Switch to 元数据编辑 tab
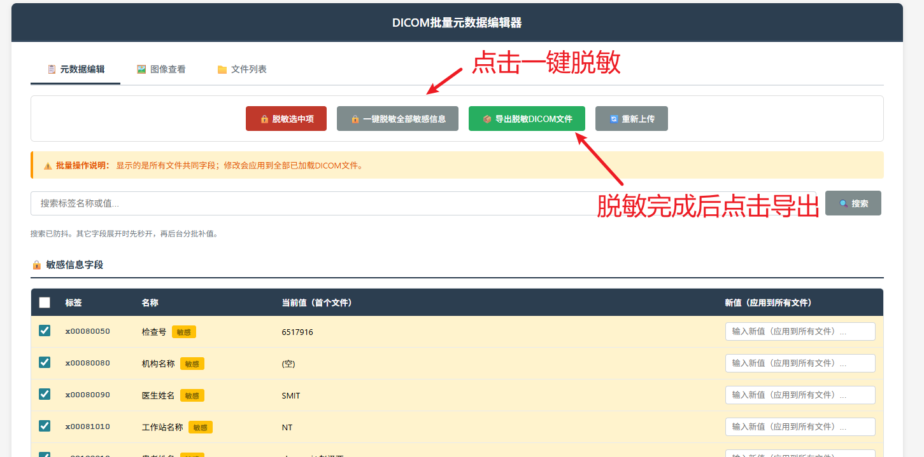 click(76, 69)
